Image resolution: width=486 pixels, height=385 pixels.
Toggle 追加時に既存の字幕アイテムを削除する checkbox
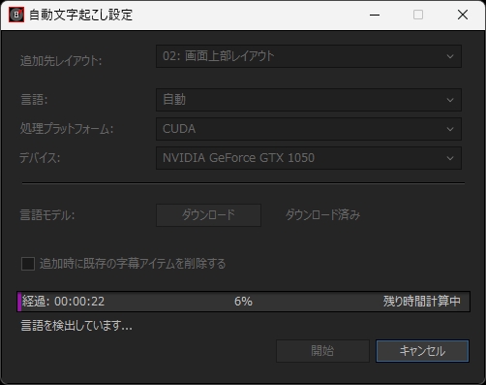click(28, 264)
